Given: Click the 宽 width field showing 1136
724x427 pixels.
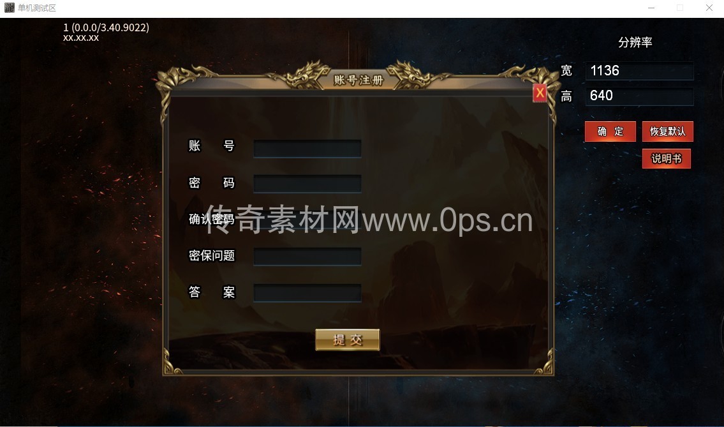Looking at the screenshot, I should pyautogui.click(x=640, y=71).
